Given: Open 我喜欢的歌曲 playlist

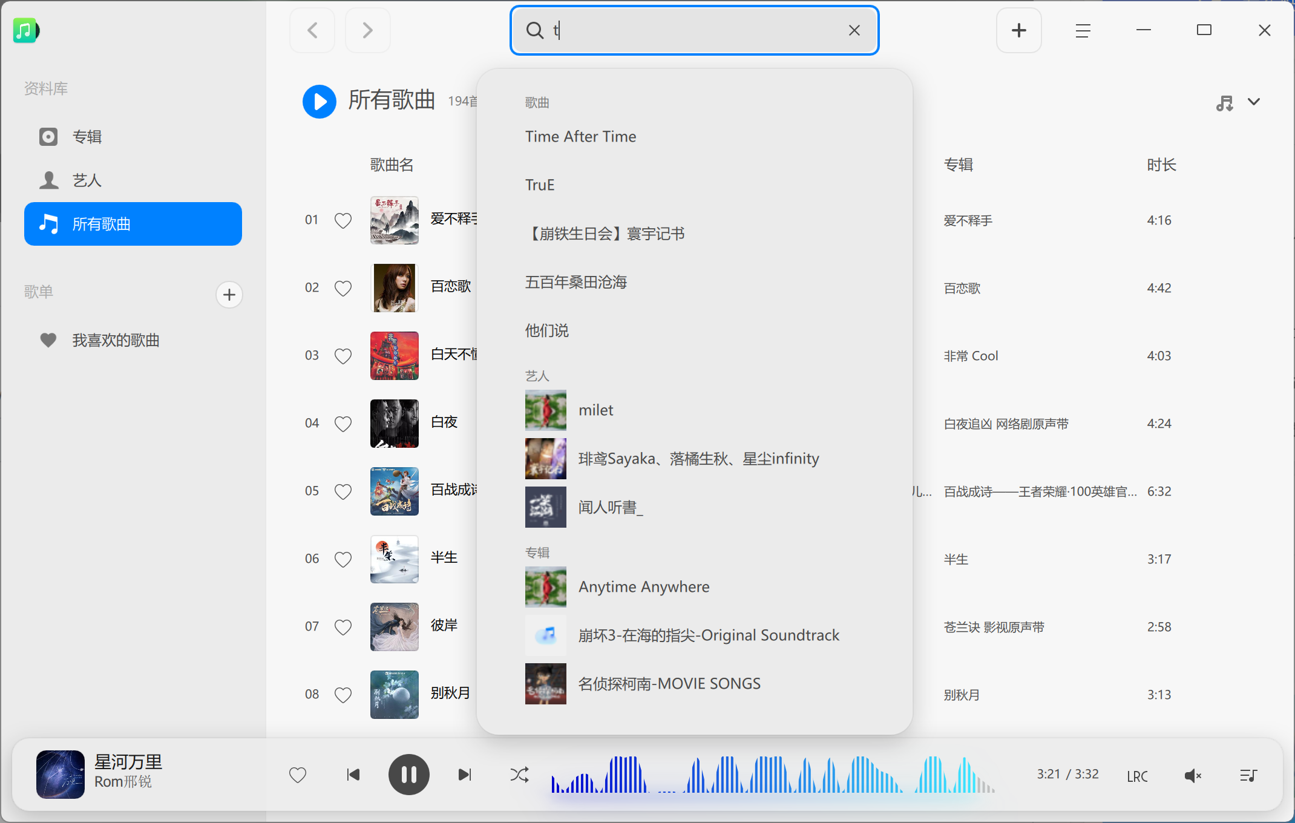Looking at the screenshot, I should pos(133,340).
